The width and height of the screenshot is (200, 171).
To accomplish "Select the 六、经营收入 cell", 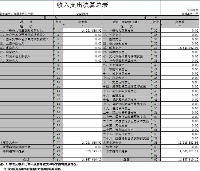I will click(26, 52).
